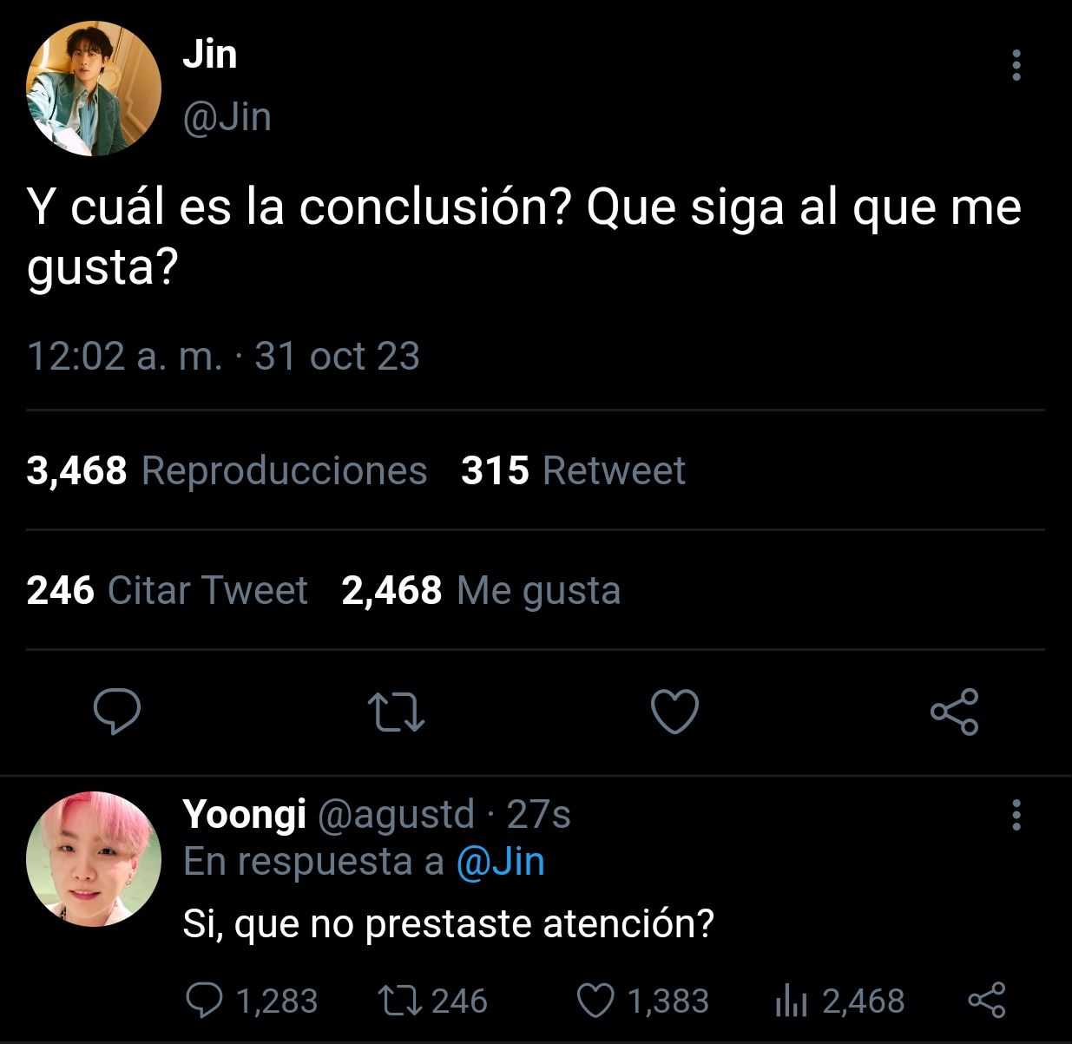Open replies on Yoongi's comment showing 1,283
The image size is (1072, 1044).
click(252, 1001)
